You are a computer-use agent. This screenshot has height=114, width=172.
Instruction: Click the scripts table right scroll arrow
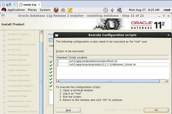tap(167, 81)
